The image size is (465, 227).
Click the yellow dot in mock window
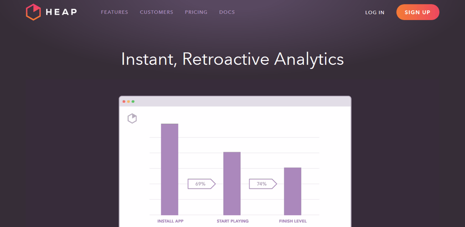click(x=128, y=101)
